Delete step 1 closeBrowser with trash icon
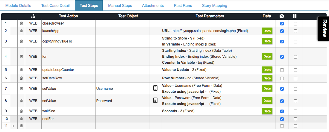 point(21,24)
